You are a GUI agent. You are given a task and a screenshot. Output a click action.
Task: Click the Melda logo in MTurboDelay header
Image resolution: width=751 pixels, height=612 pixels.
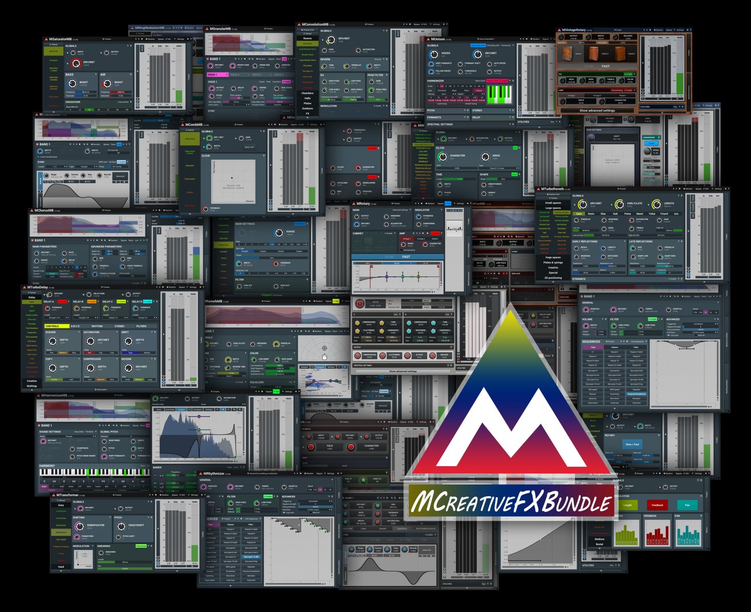coord(24,287)
